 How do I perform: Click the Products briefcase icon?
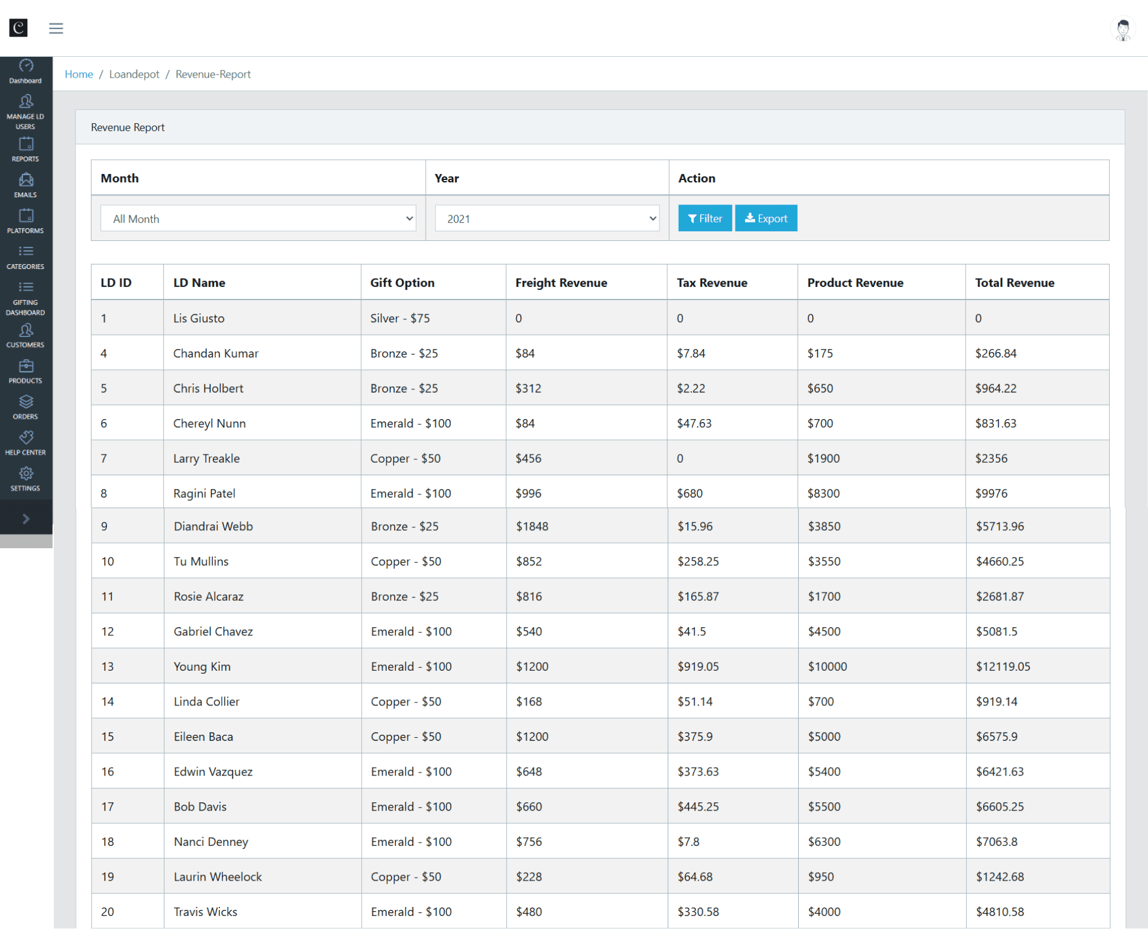[26, 371]
